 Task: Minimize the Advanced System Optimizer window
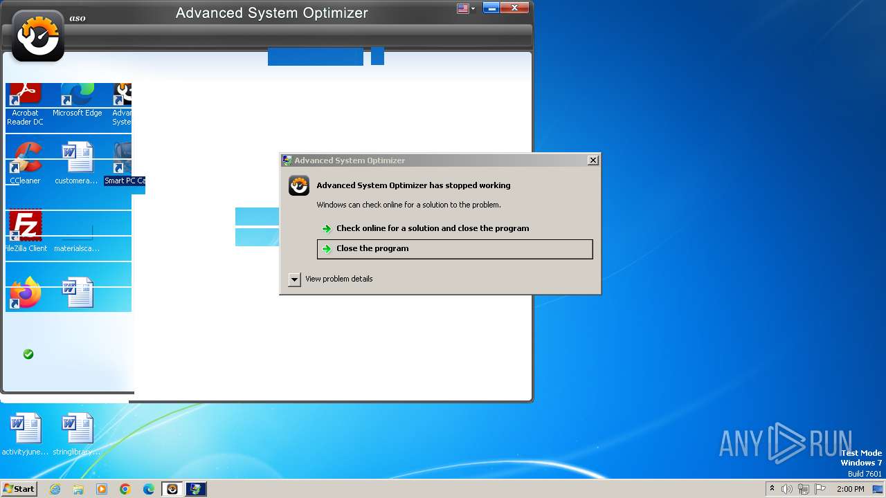tap(491, 8)
